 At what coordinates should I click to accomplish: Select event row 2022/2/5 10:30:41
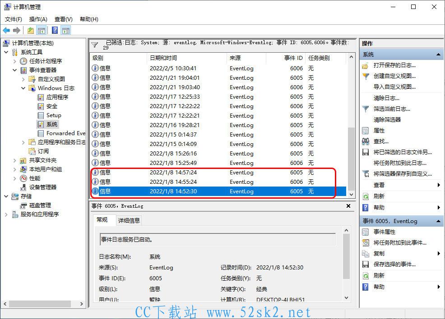(218, 68)
